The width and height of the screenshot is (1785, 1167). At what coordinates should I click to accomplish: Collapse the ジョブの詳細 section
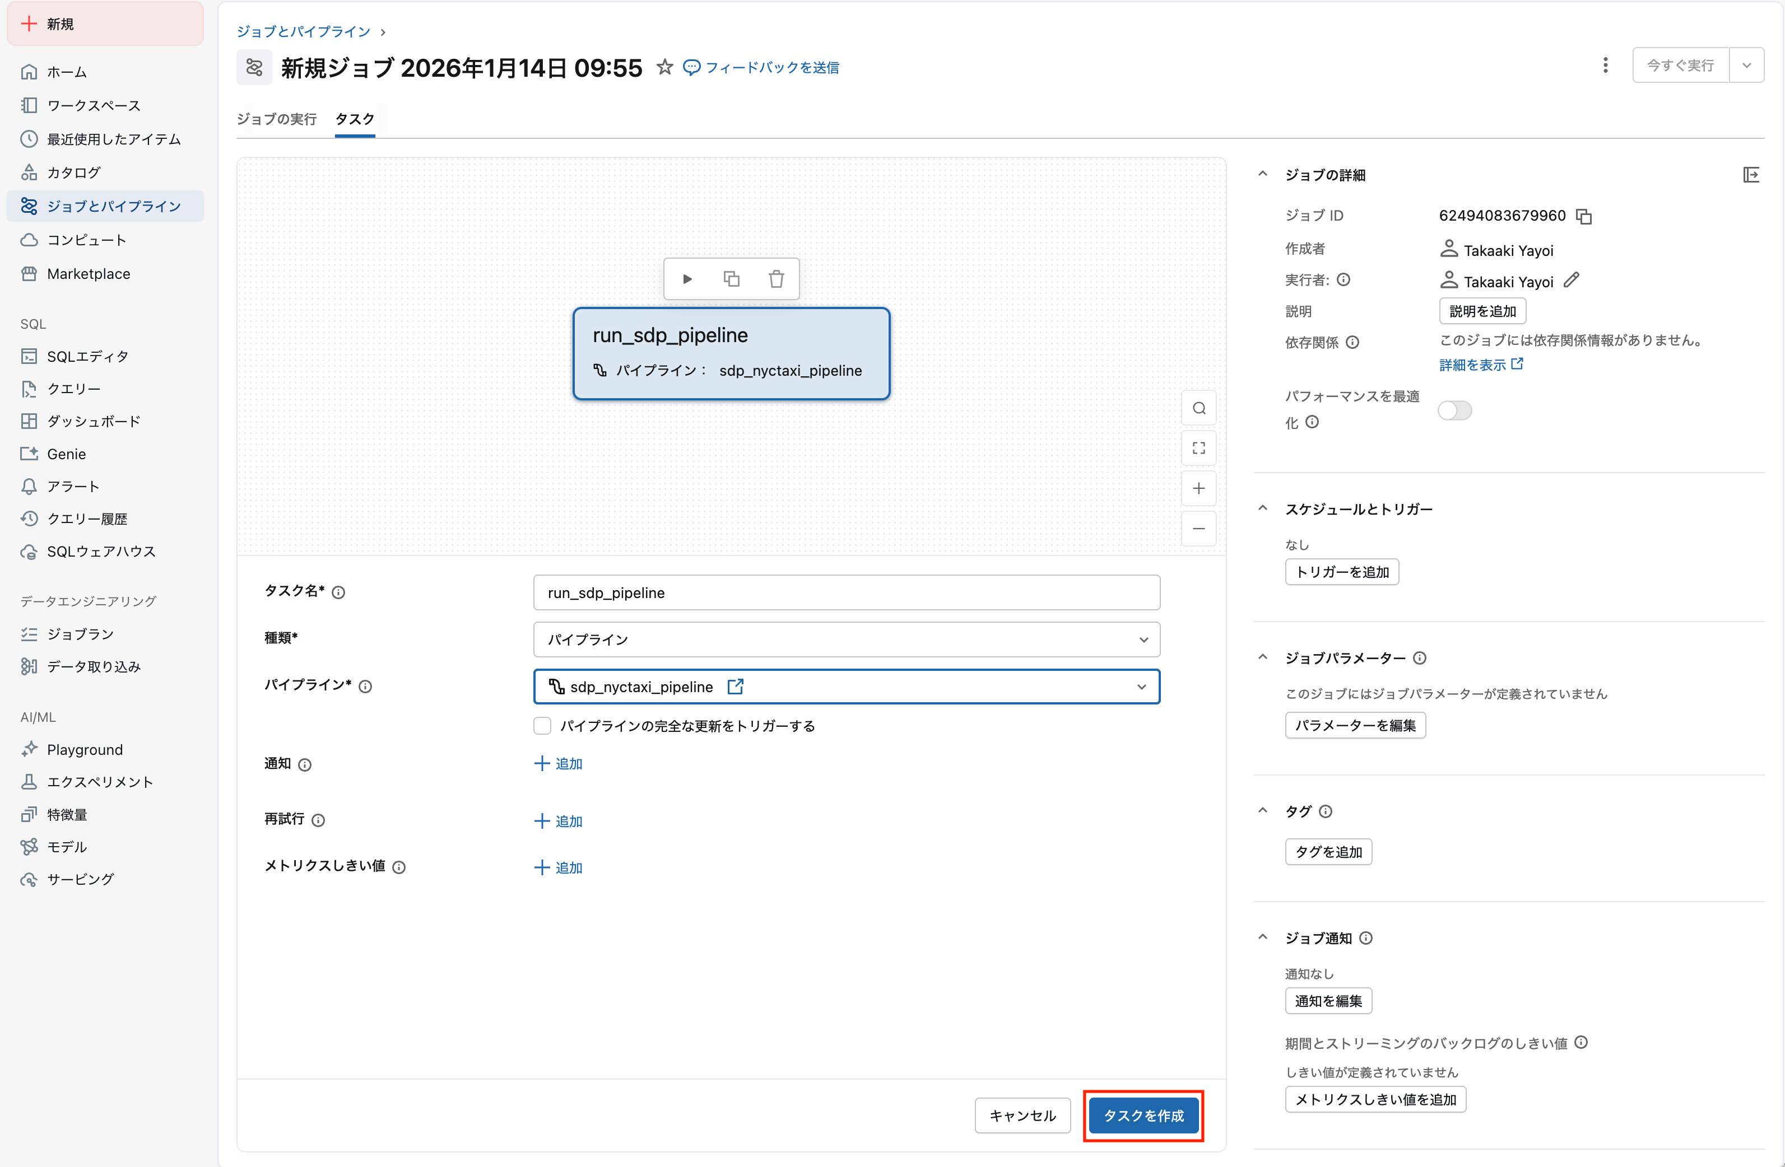point(1262,174)
